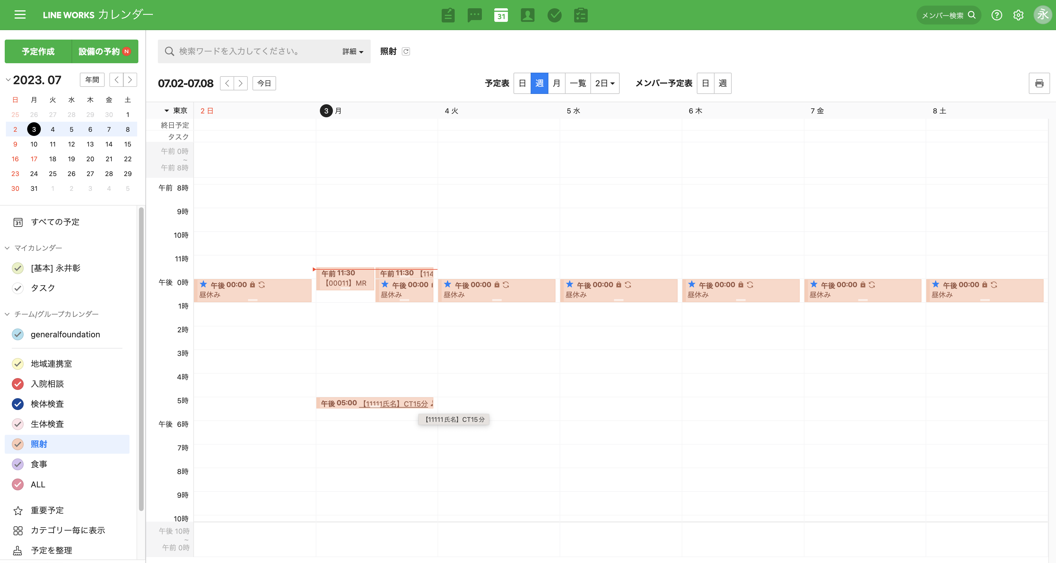Open the 詳細 search options dropdown
This screenshot has height=563, width=1056.
353,52
